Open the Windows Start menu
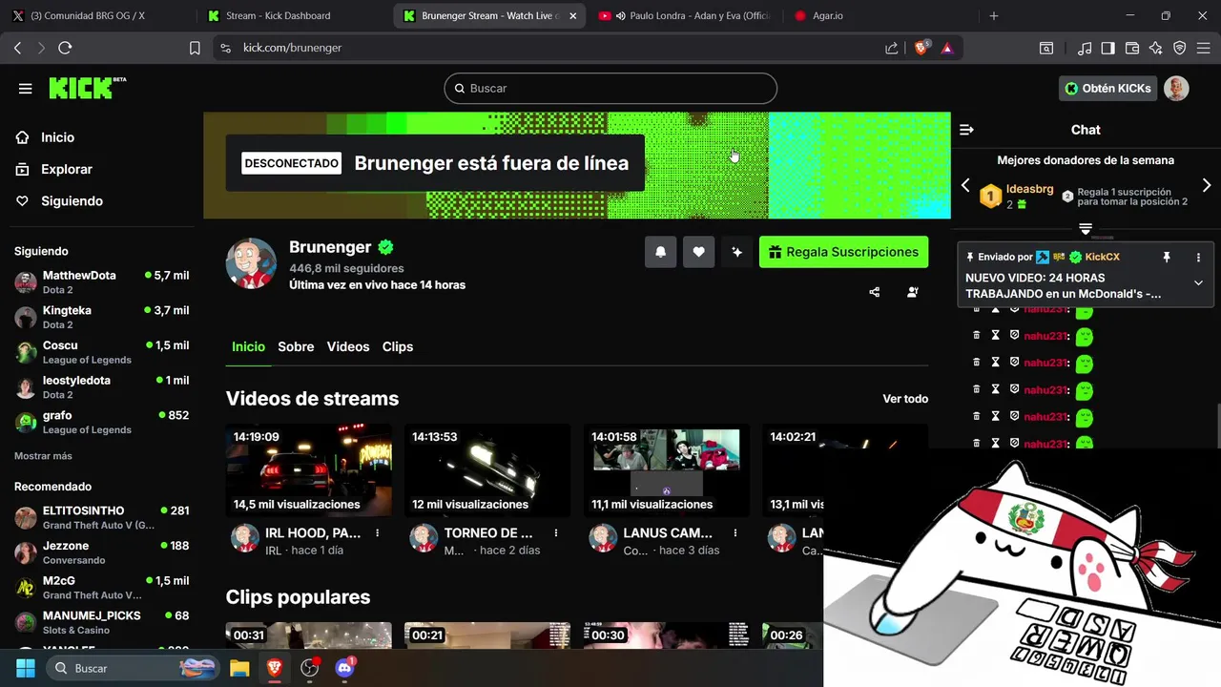 point(26,668)
